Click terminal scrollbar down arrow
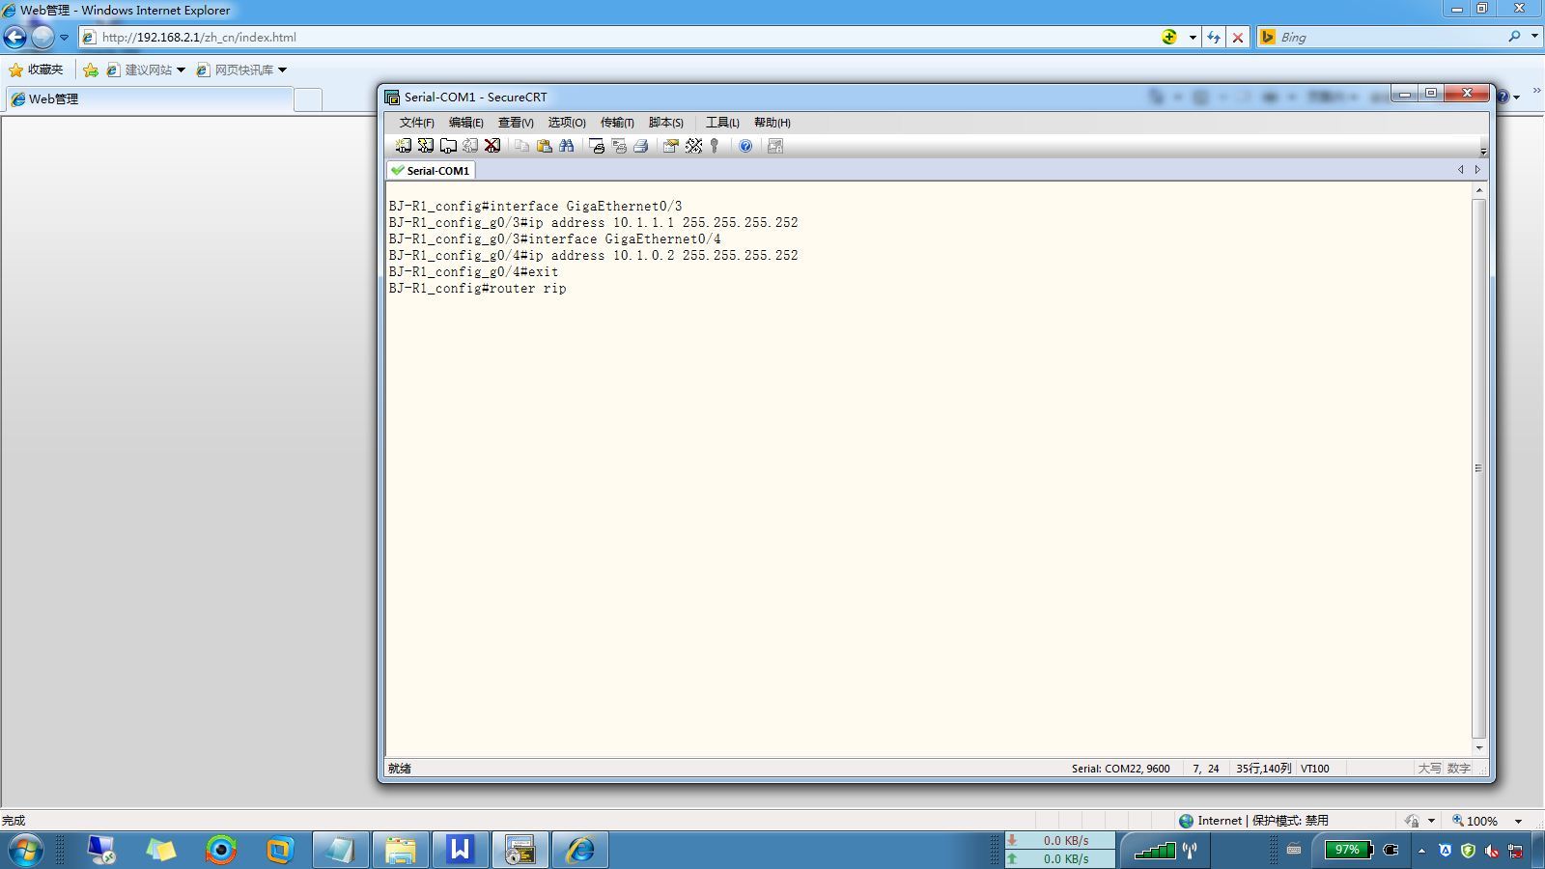This screenshot has width=1545, height=869. (x=1478, y=748)
